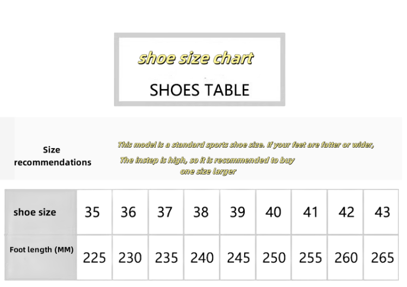Select shoe size 37 cell
Image resolution: width=407 pixels, height=287 pixels.
tap(166, 212)
